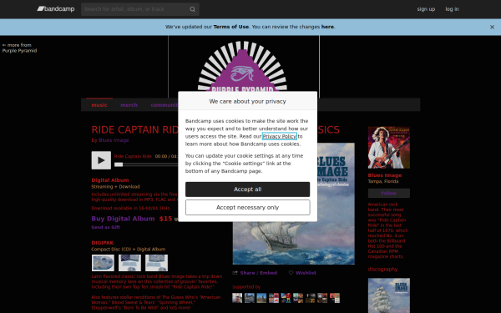Open the discography album thumbnail
Viewport: 501px width, 313px height.
coord(389,295)
